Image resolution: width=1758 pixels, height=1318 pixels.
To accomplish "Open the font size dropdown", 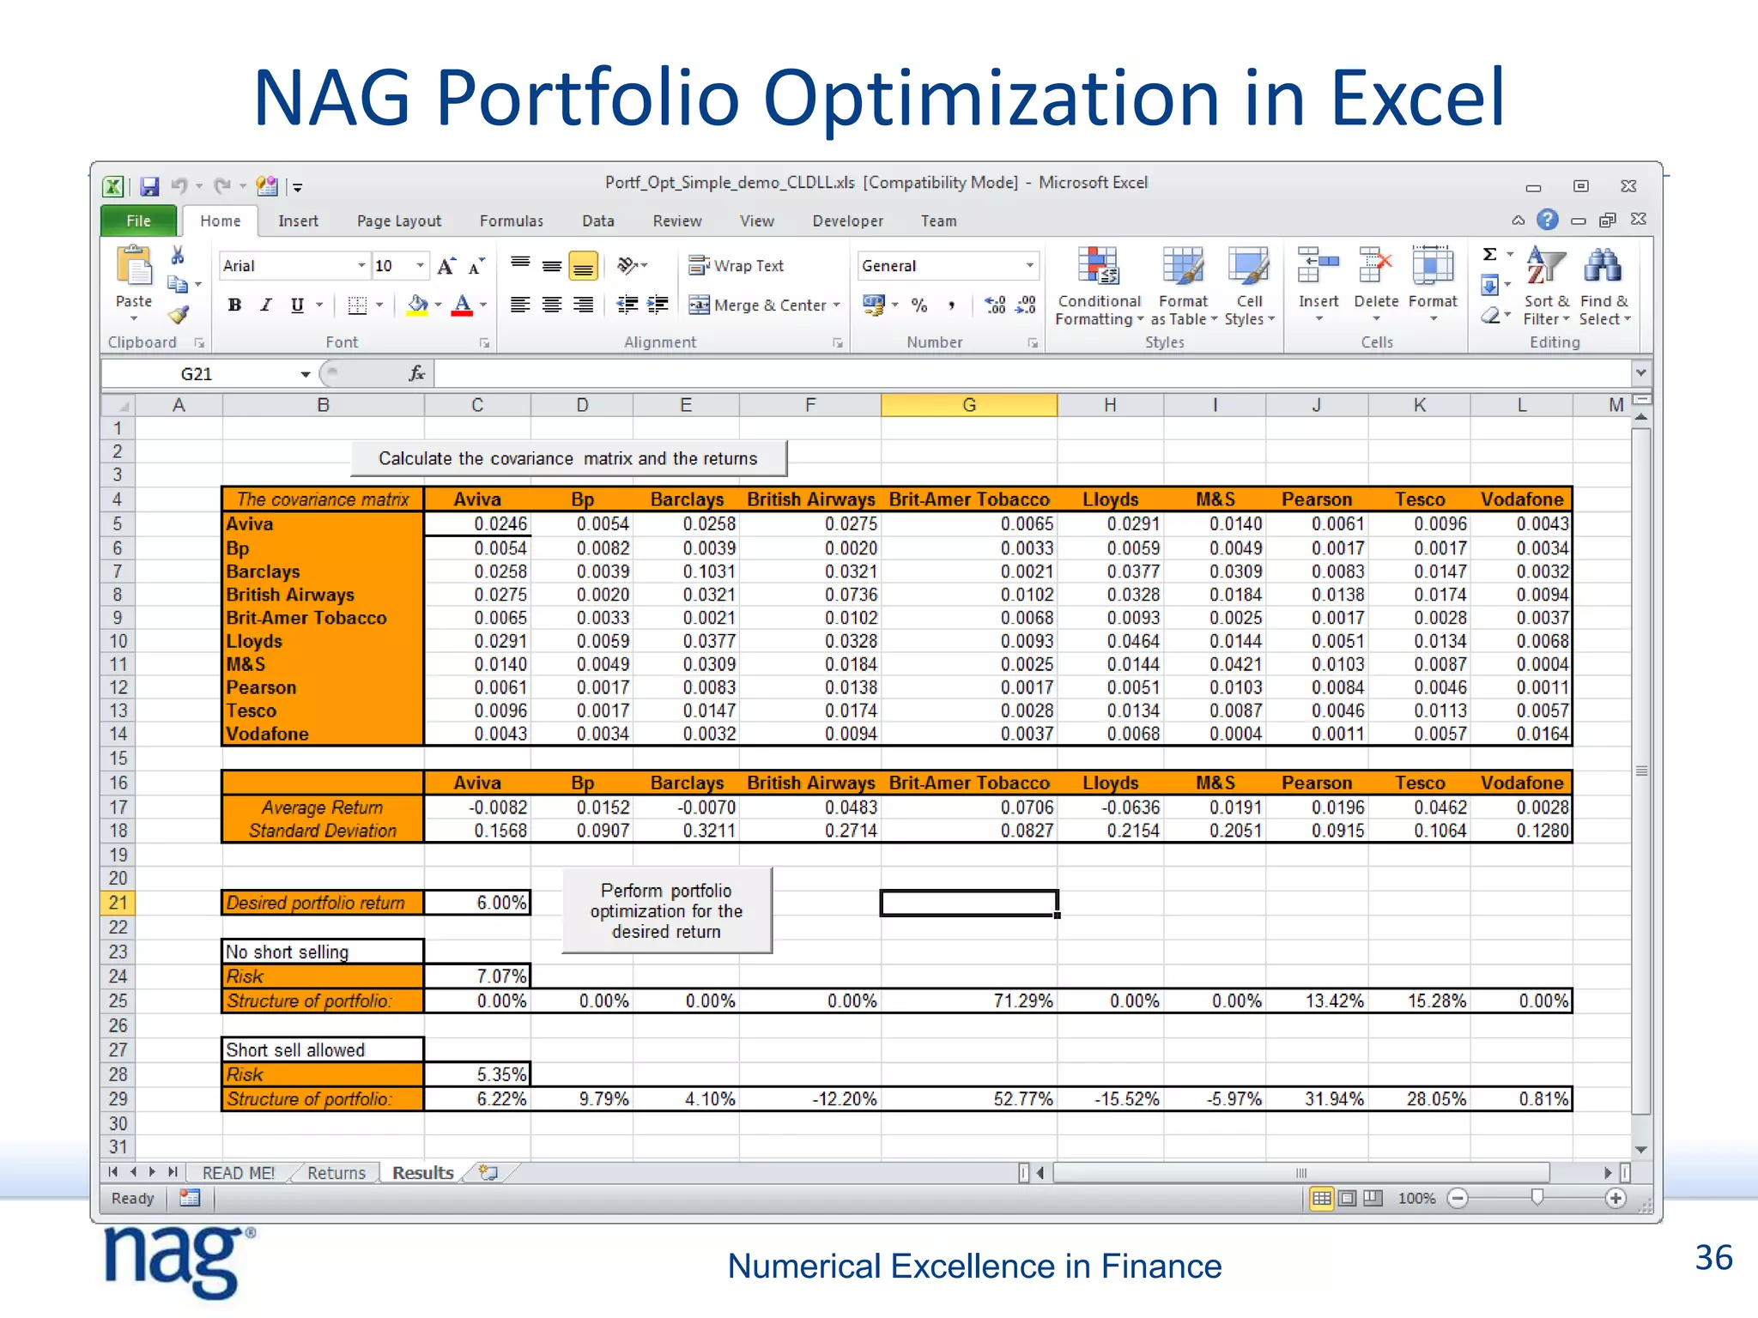I will coord(420,266).
